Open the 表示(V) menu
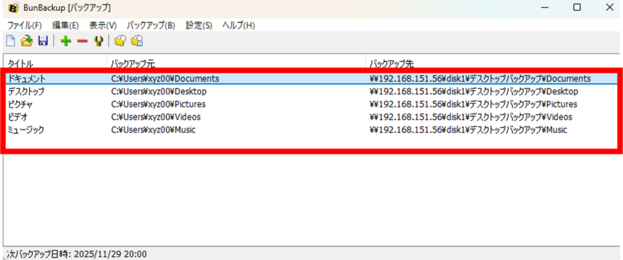 pyautogui.click(x=103, y=26)
